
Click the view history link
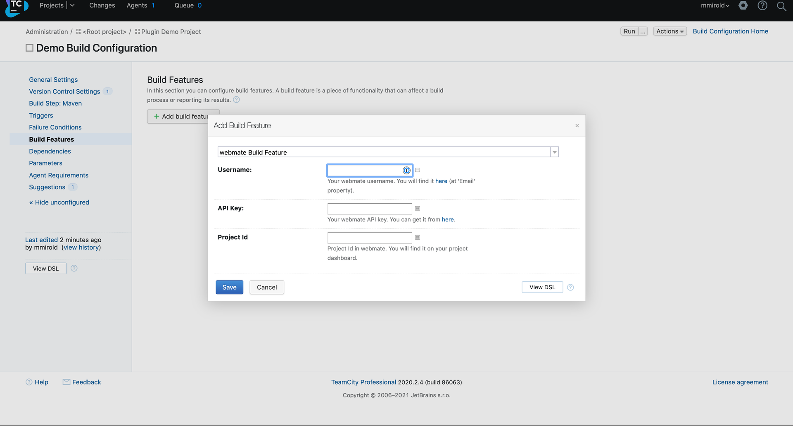click(x=81, y=248)
